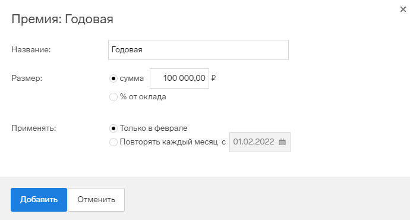Focus the Название text field
The width and height of the screenshot is (410, 220).
[x=198, y=50]
